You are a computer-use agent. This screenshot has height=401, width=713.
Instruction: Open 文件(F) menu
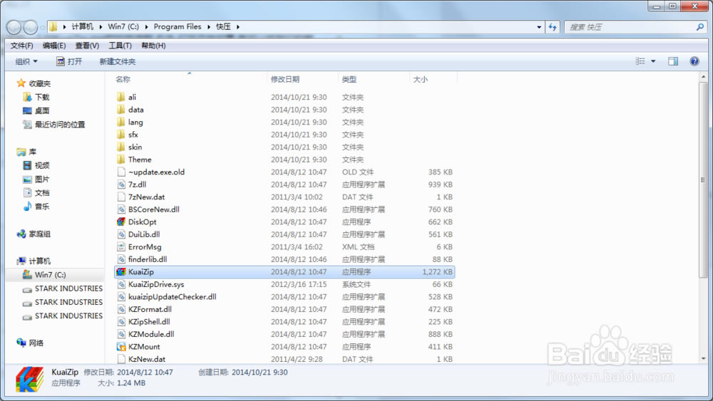coord(22,46)
